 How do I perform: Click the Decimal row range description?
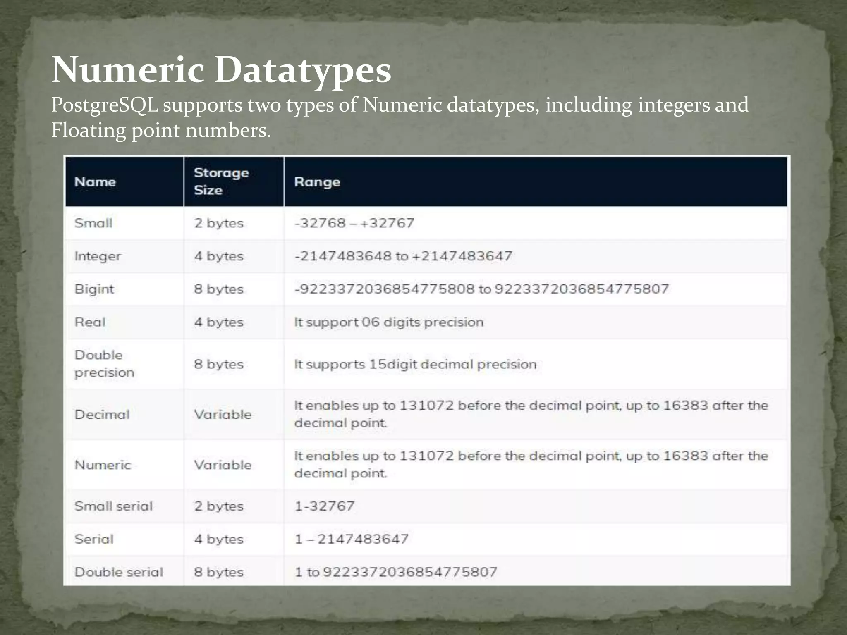[x=531, y=414]
